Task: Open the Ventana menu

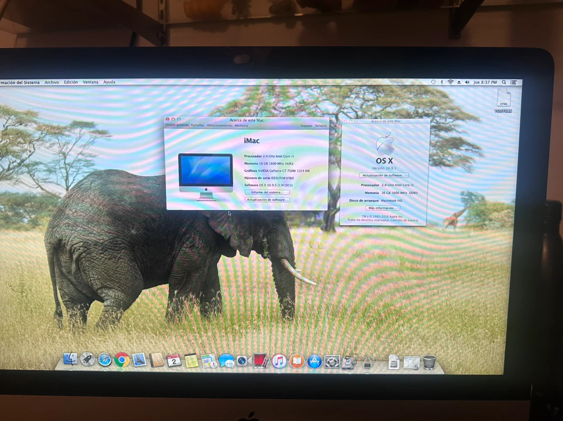Action: [91, 82]
